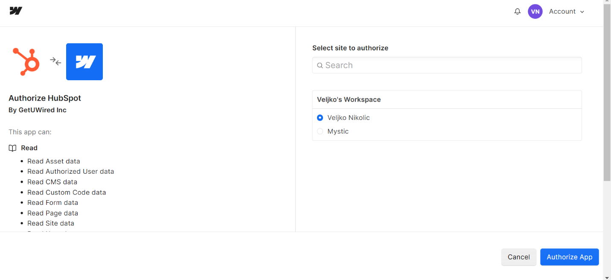
Task: Click the By GetUWired Inc text
Action: click(38, 110)
